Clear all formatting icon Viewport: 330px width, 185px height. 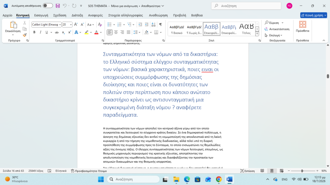click(x=100, y=24)
